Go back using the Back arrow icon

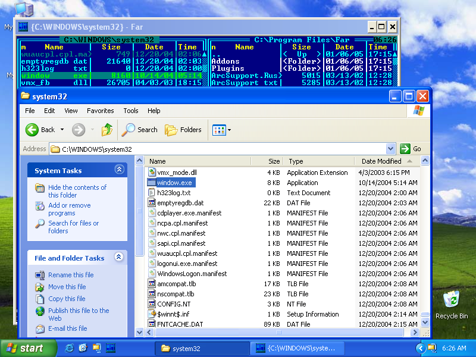[x=32, y=130]
